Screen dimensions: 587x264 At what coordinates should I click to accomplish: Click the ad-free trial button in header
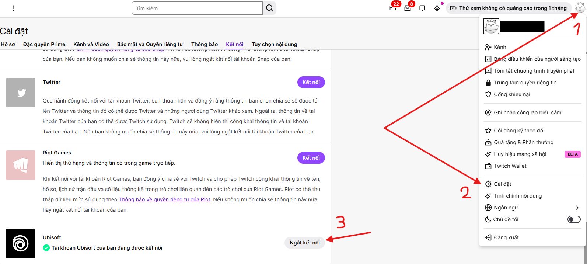(509, 8)
